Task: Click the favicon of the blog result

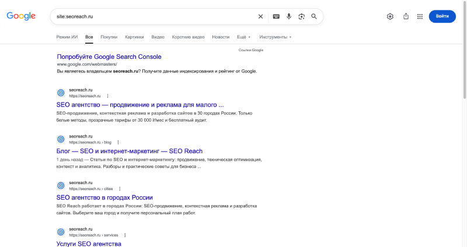Action: pos(61,139)
